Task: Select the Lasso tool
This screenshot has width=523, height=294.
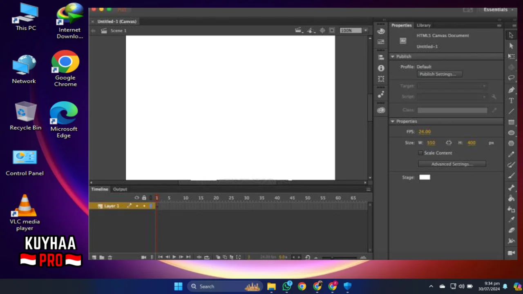Action: [511, 78]
